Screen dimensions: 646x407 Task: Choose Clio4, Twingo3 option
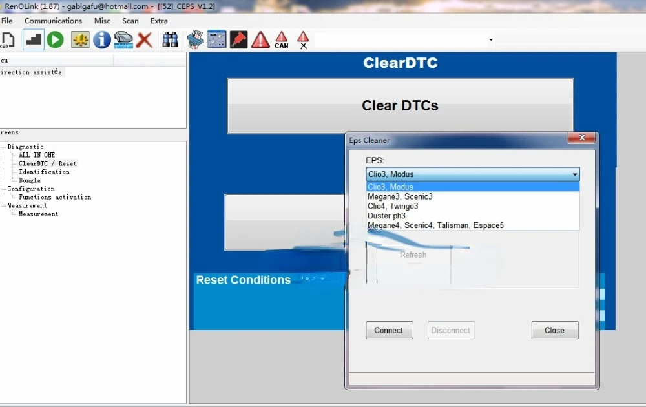pyautogui.click(x=473, y=206)
